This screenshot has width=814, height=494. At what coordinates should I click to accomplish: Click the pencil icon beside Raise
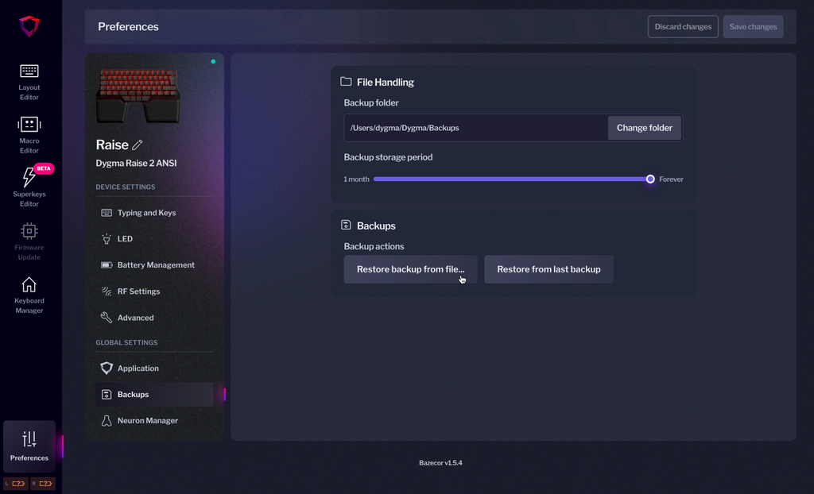pyautogui.click(x=138, y=145)
